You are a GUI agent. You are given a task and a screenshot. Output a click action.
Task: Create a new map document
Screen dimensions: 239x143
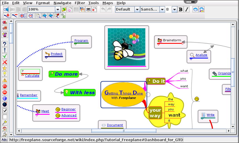pyautogui.click(x=70, y=9)
